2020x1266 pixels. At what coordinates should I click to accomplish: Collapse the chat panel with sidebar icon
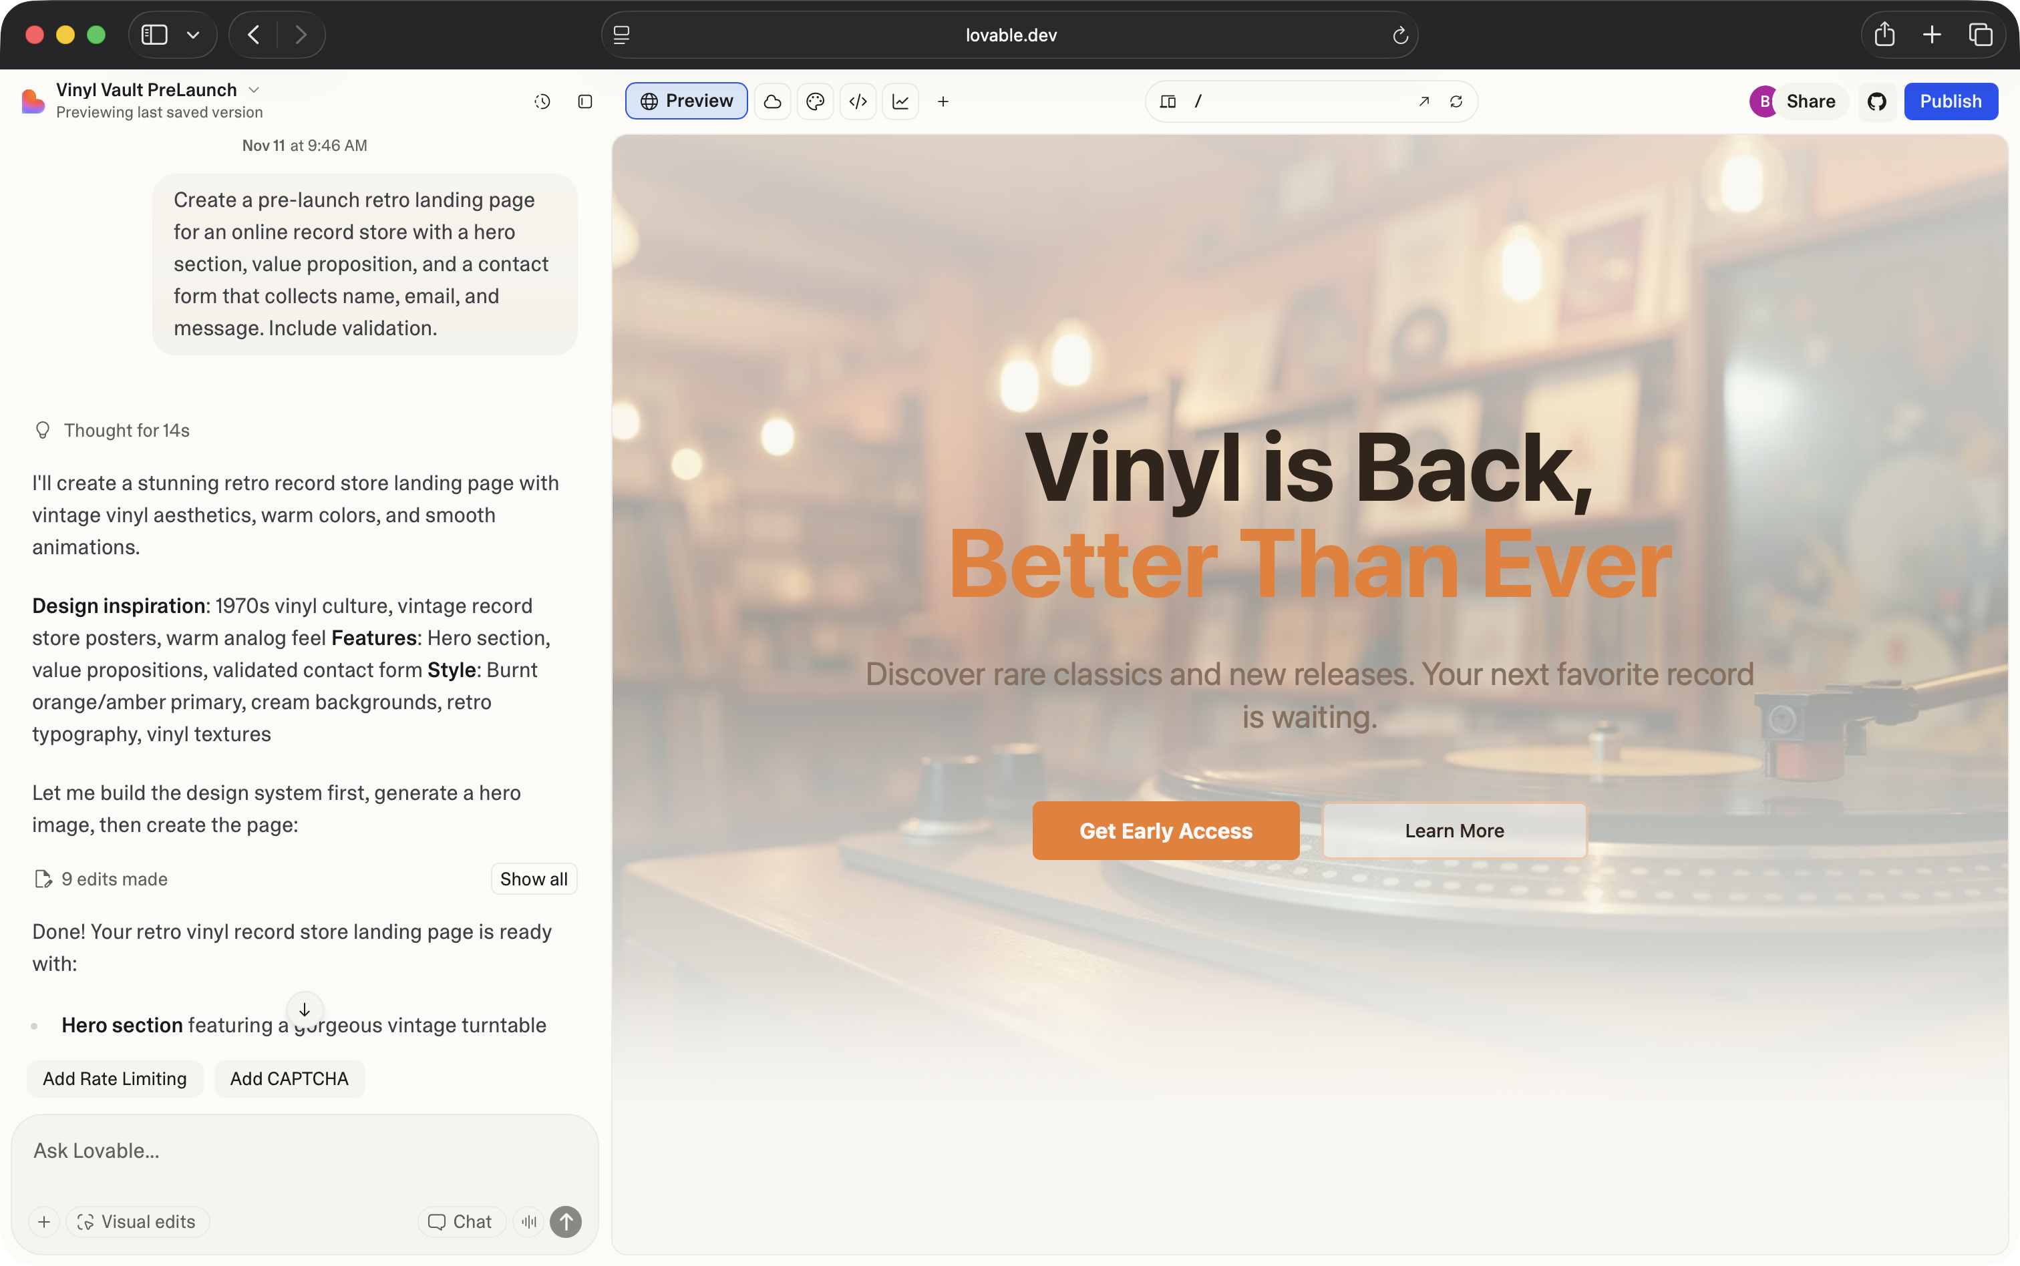(x=585, y=101)
